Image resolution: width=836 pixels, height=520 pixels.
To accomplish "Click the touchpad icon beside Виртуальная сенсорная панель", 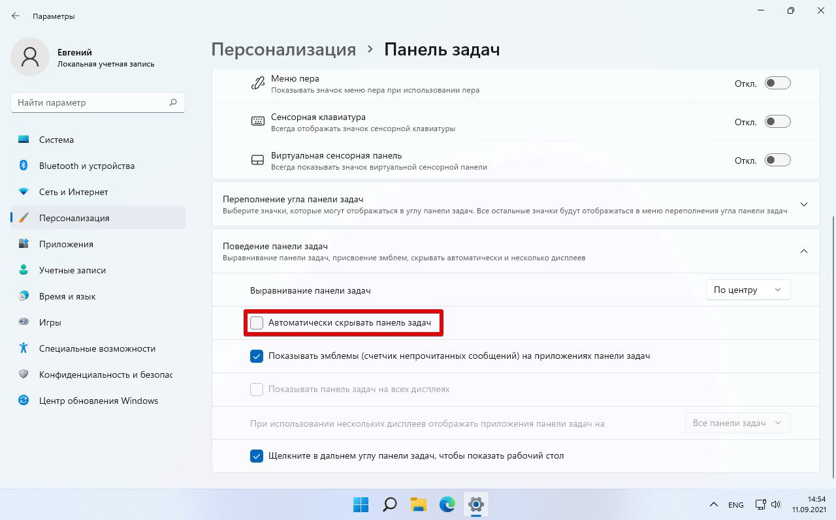I will (x=258, y=161).
